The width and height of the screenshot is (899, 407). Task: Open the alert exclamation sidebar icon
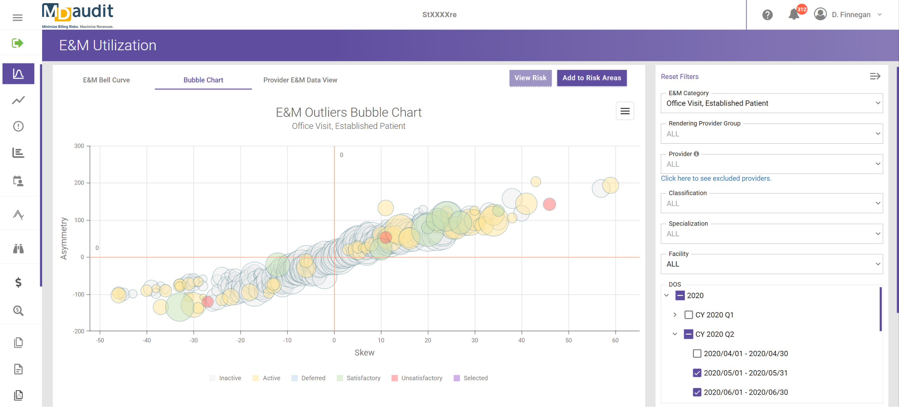click(18, 126)
